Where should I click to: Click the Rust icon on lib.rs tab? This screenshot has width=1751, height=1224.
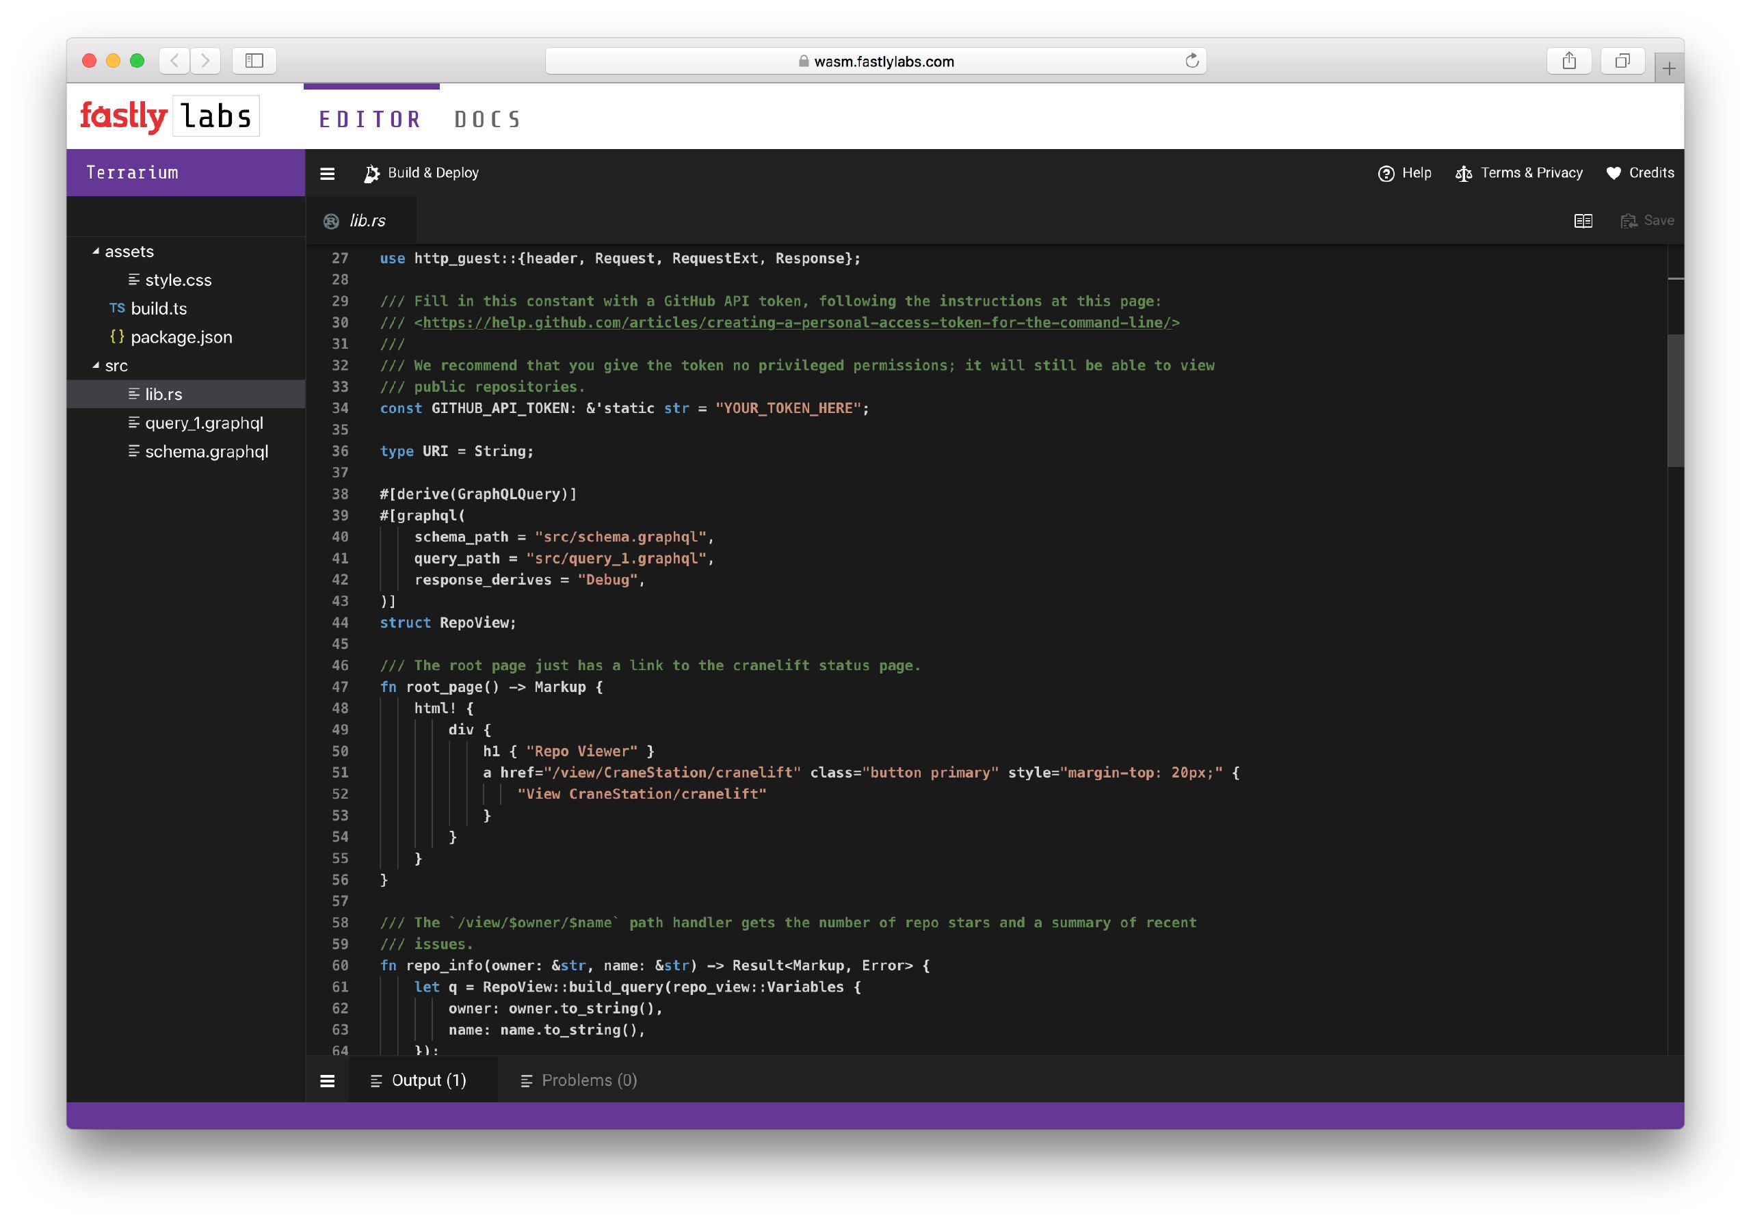pos(331,221)
